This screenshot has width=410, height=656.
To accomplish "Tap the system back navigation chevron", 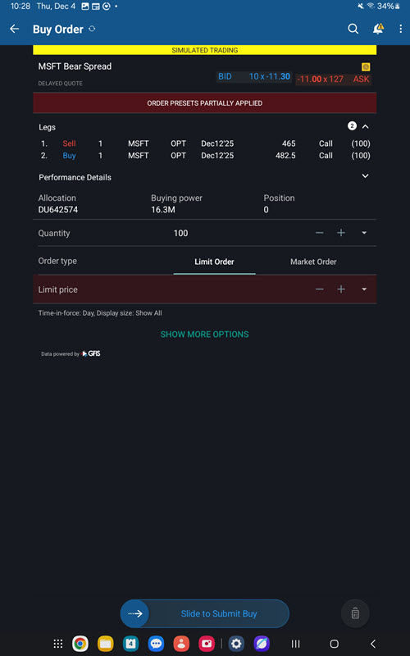I will (x=373, y=644).
